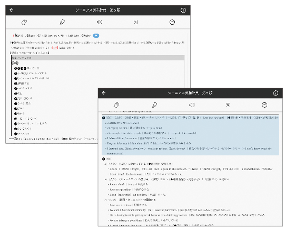The height and width of the screenshot is (232, 295).
Task: Select the highlighter pen icon in the front window
Action: pyautogui.click(x=155, y=105)
